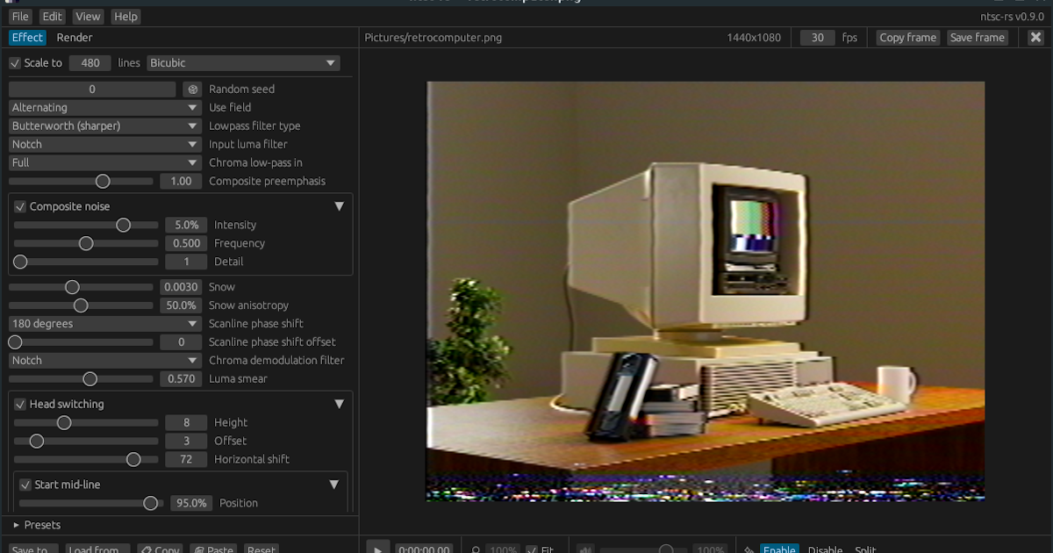Click the Snow anisotropy slider handle
Screen dimensions: 1053x553
(x=81, y=305)
